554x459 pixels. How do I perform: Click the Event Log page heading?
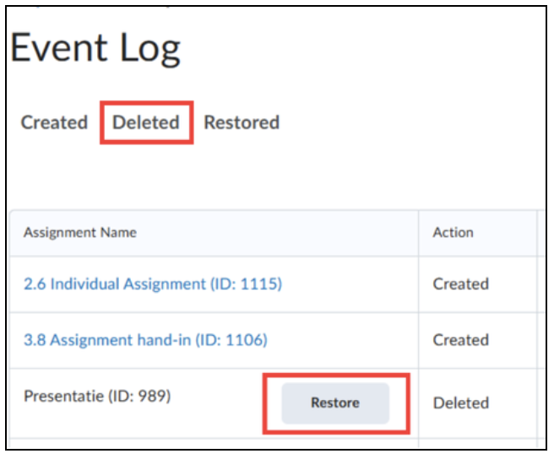coord(95,47)
